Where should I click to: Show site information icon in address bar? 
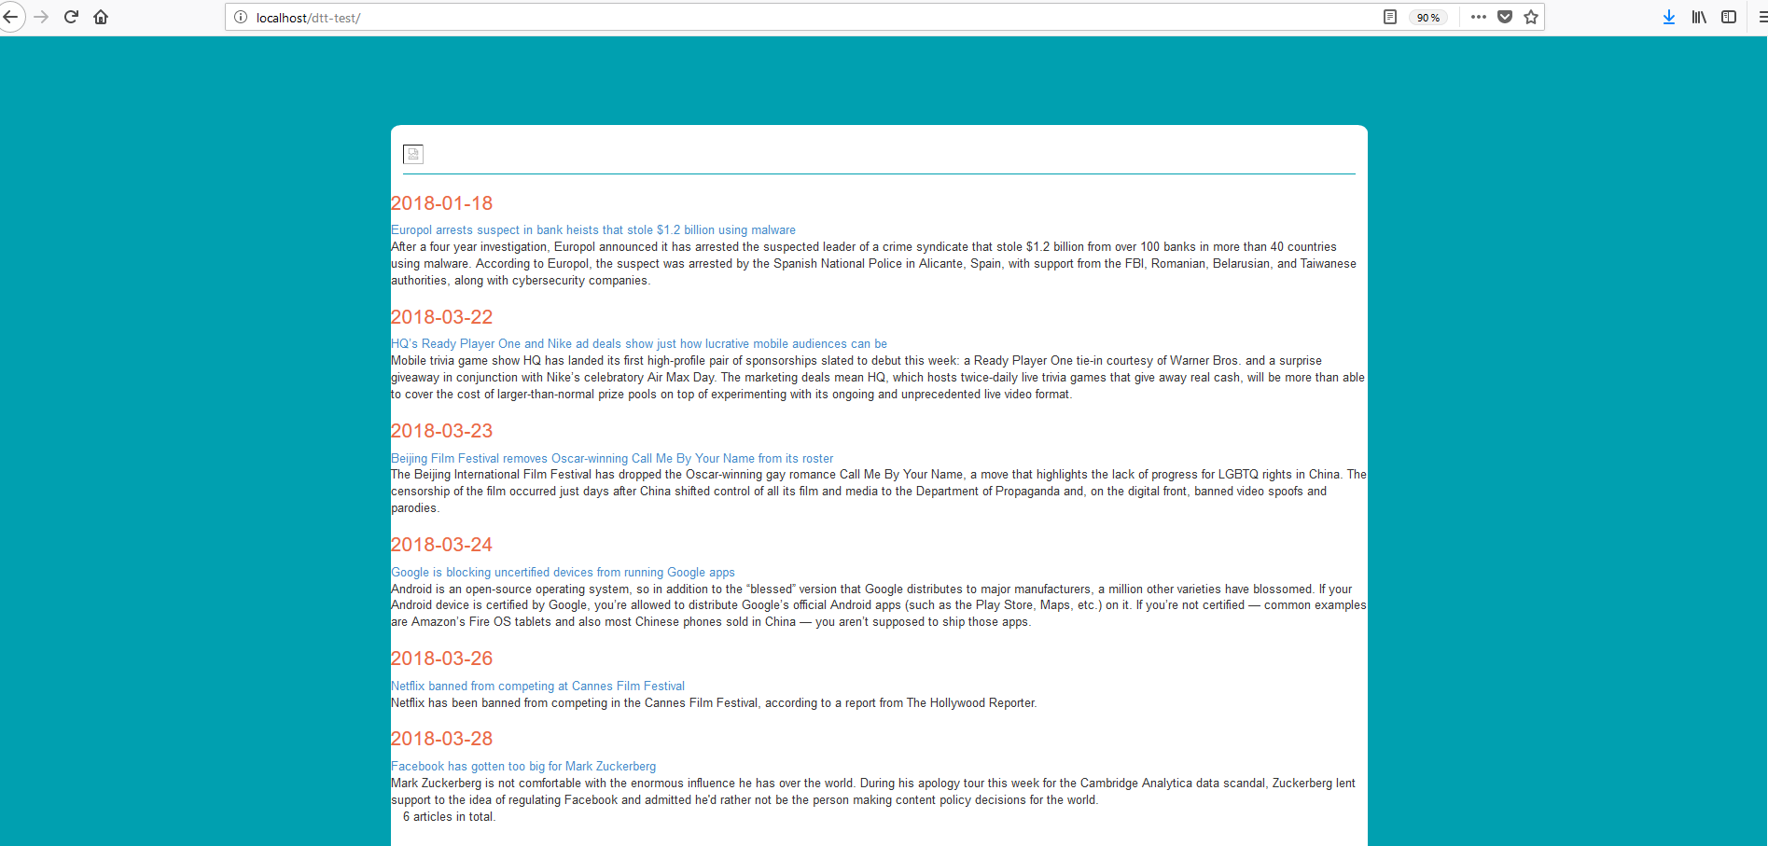240,17
